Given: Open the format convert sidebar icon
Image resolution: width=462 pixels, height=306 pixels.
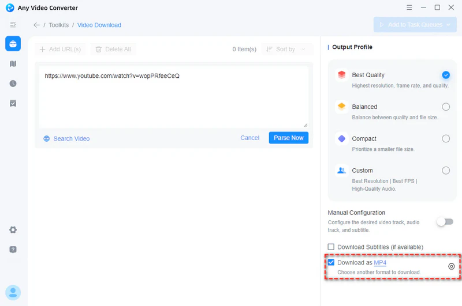Looking at the screenshot, I should (13, 64).
